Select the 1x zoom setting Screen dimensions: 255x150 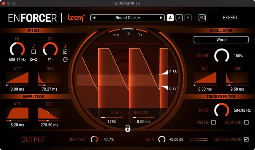pyautogui.click(x=128, y=34)
